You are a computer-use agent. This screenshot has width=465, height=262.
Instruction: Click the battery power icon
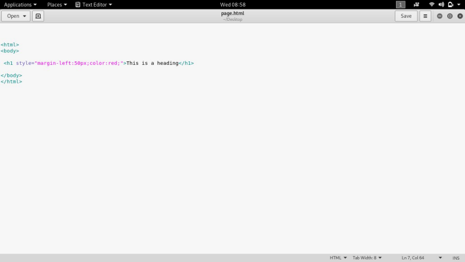tap(451, 4)
